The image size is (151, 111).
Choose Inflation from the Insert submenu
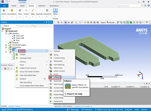click(x=62, y=77)
